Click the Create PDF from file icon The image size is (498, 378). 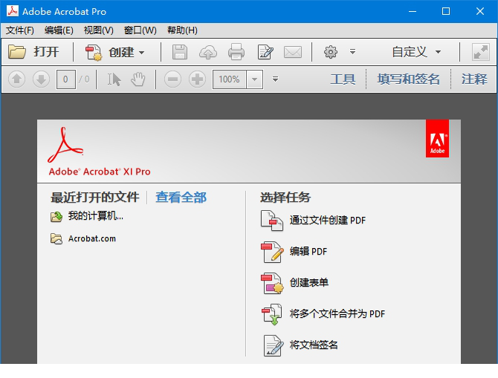pyautogui.click(x=272, y=221)
